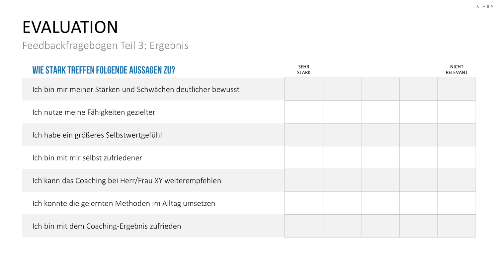Select second rating cell for 'selbst zufriedener' row
The height and width of the screenshot is (280, 498).
click(x=342, y=158)
